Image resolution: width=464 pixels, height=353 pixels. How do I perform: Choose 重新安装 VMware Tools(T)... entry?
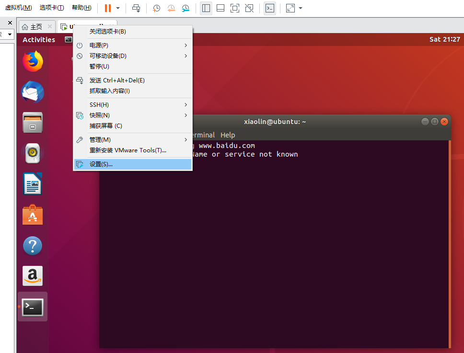(x=133, y=150)
